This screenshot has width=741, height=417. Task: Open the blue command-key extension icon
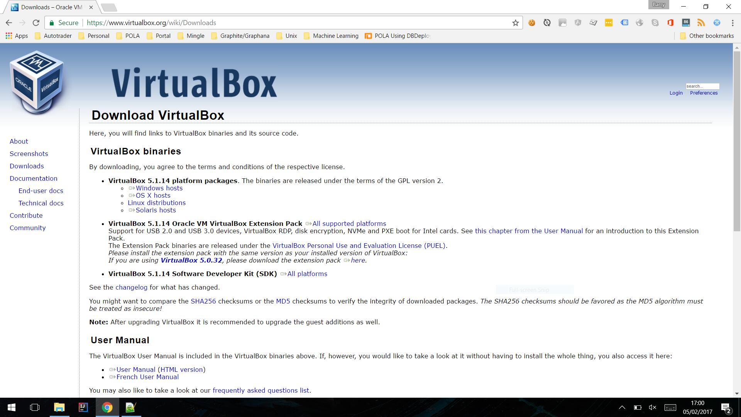717,23
